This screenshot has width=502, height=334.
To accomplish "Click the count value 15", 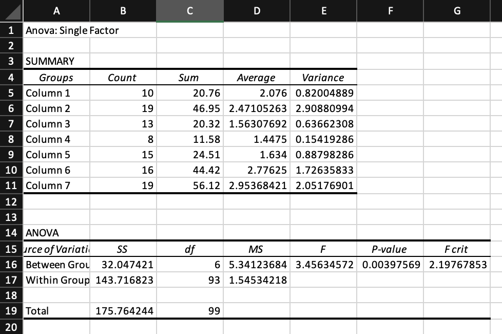I will tap(123, 155).
